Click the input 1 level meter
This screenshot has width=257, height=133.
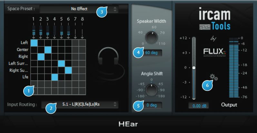tap(34, 30)
